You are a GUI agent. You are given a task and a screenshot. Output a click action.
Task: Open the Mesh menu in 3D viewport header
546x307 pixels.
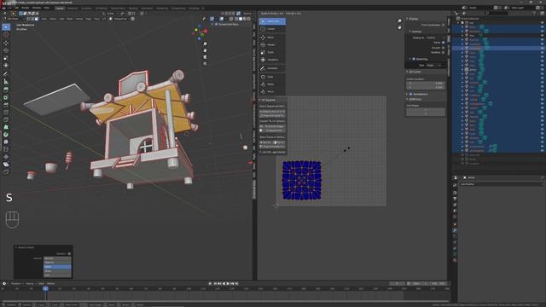tap(70, 19)
